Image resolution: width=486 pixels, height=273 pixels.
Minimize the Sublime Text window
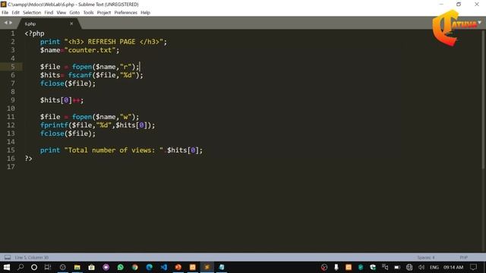click(x=441, y=4)
